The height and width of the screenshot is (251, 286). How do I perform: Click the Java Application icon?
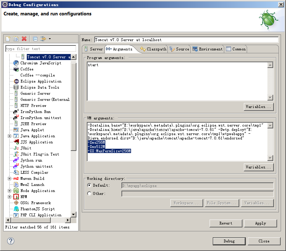tap(16, 136)
